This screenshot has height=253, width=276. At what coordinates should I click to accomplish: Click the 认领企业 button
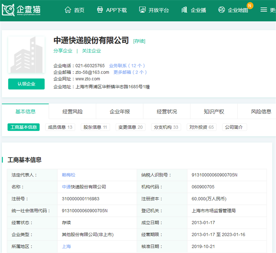tap(26, 84)
